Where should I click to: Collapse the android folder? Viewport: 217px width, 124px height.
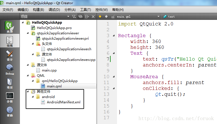pyautogui.click(x=33, y=97)
